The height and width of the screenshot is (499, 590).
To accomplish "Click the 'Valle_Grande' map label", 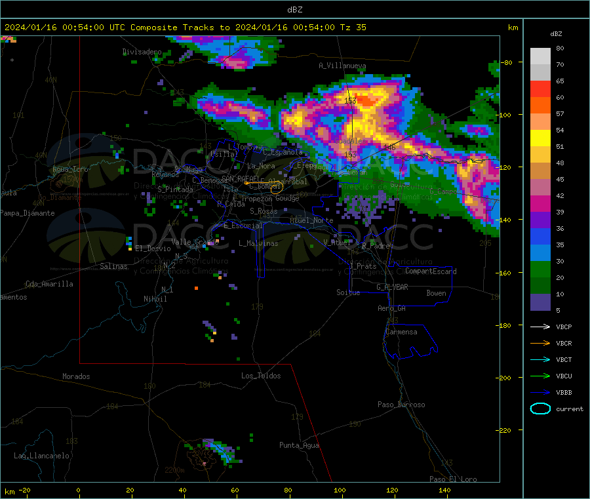I will click(195, 241).
